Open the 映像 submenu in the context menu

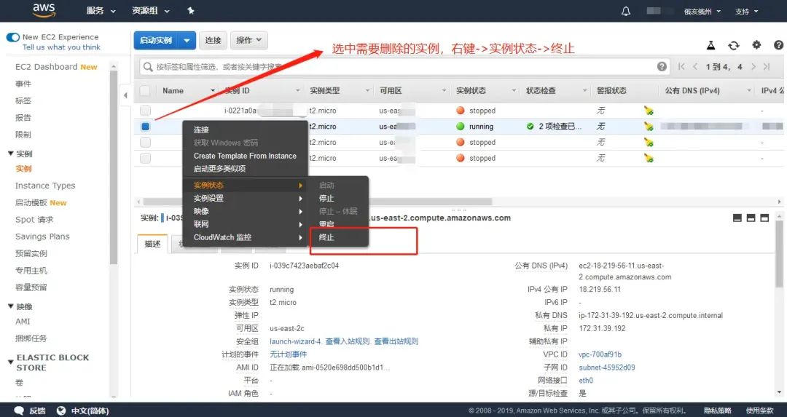(245, 211)
